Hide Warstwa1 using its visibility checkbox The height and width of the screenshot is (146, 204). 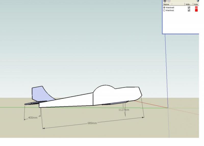[x=189, y=10]
